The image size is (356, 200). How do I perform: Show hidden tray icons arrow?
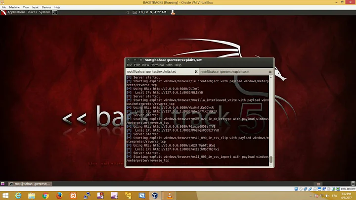point(311,196)
